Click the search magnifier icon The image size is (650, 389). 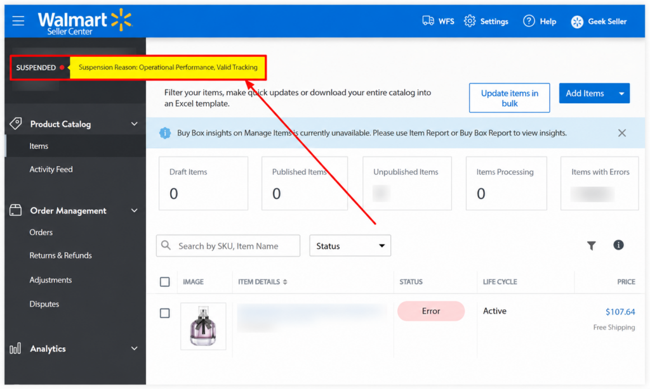[166, 245]
